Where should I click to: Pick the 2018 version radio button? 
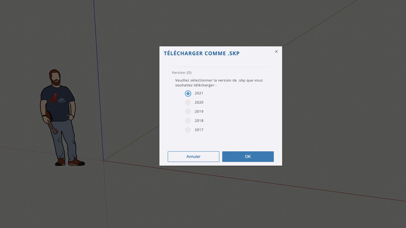[188, 121]
